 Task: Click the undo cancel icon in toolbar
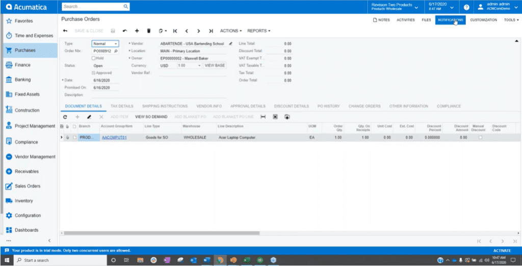tap(125, 31)
